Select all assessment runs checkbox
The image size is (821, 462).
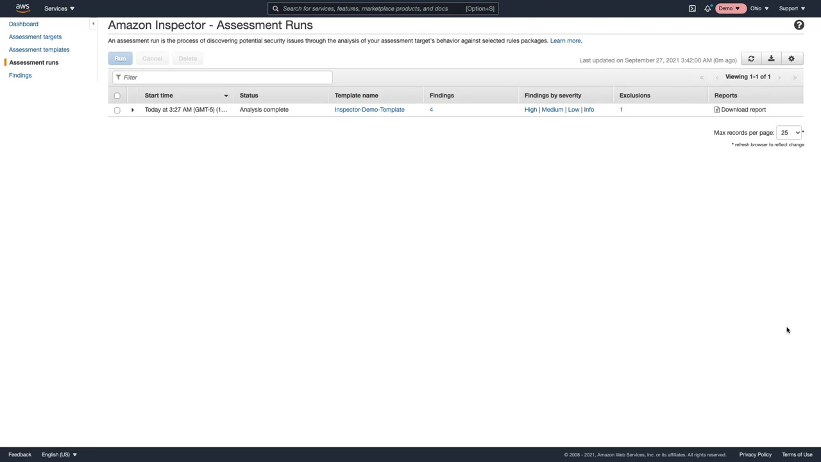(x=117, y=96)
